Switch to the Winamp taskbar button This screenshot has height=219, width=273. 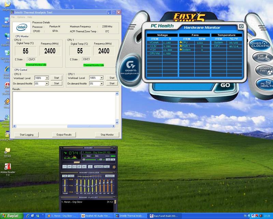tap(62, 216)
